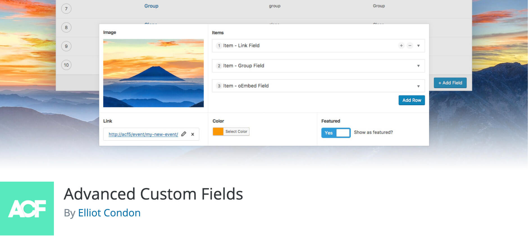Viewport: 529px width, 236px height.
Task: Open the Group field label link
Action: (x=151, y=6)
